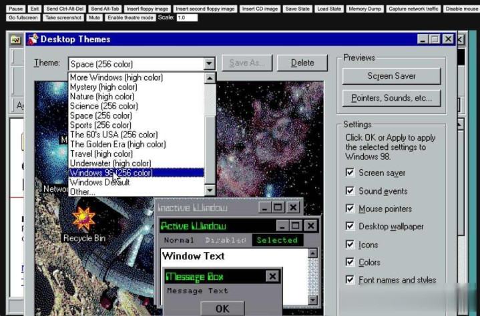Click the Window Text scroll-up arrow

tap(311, 254)
